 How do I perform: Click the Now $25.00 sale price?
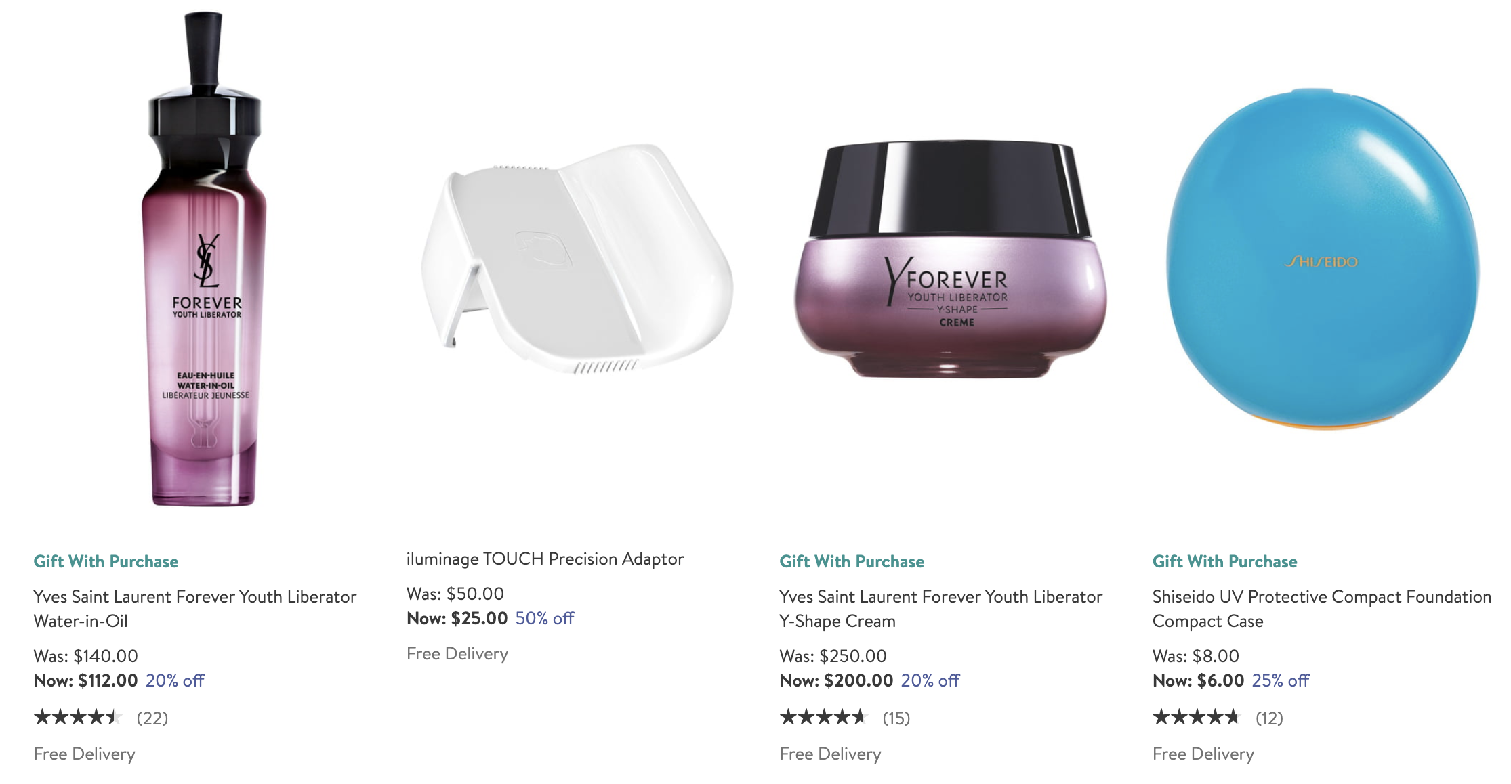pos(457,618)
